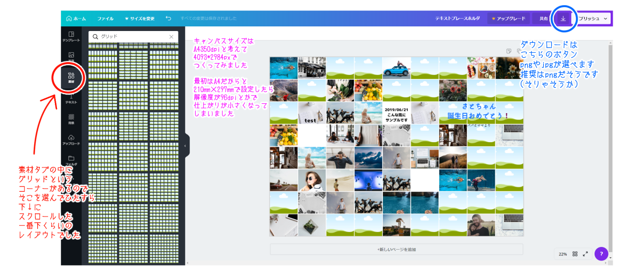This screenshot has width=621, height=277.
Task: Open サイズを変更 resize option
Action: point(140,19)
